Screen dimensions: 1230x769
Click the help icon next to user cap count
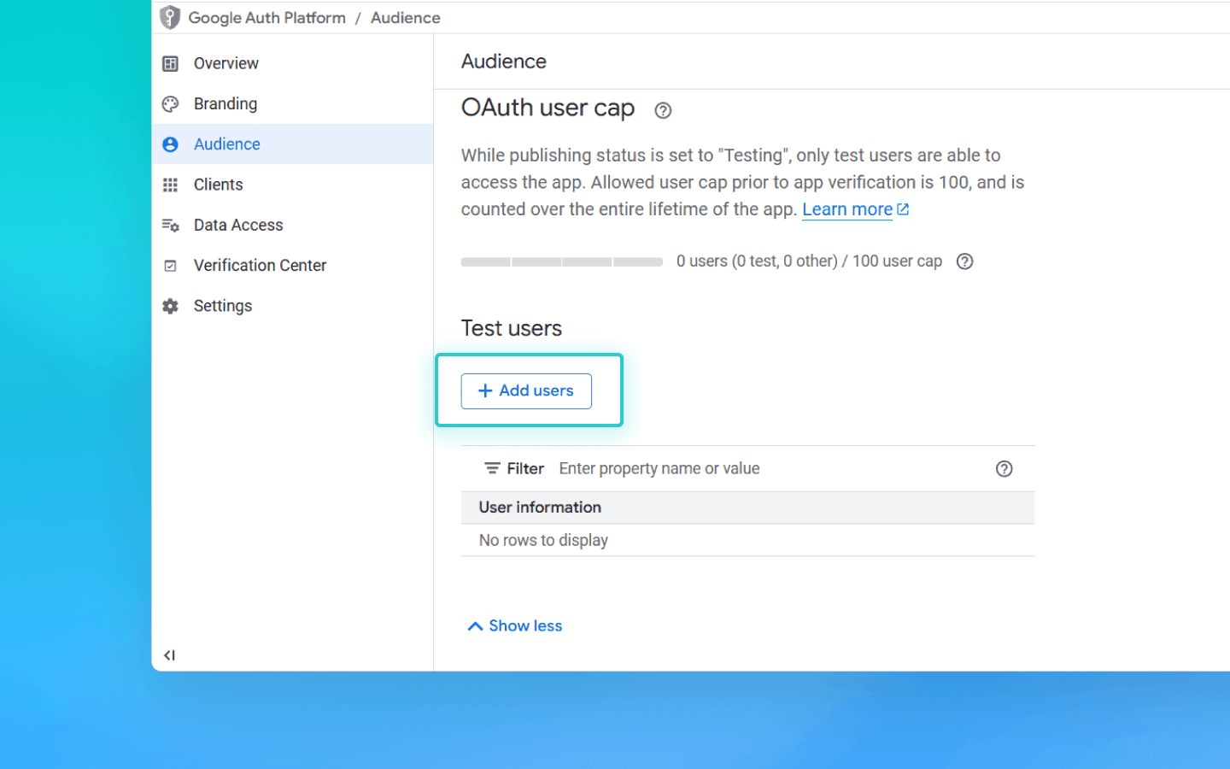click(964, 261)
